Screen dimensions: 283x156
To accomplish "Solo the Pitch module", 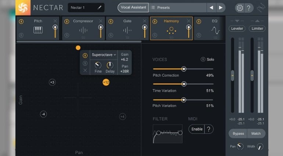I will click(21, 35).
